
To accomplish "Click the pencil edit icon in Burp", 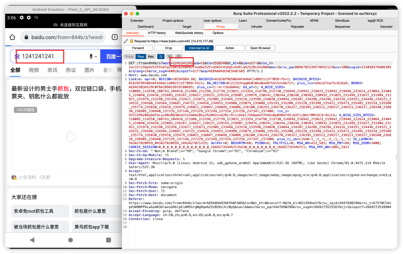I will pos(126,41).
